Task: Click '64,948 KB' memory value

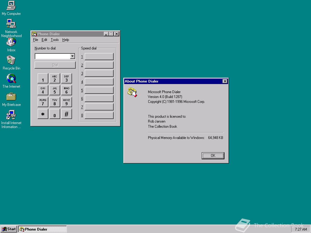Action: click(216, 138)
